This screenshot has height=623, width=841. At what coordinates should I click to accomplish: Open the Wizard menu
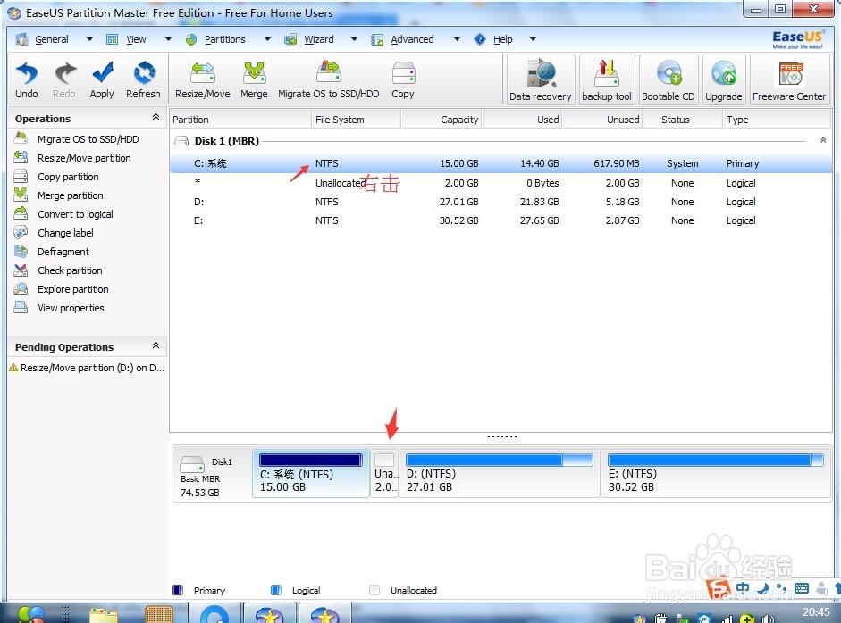point(318,39)
